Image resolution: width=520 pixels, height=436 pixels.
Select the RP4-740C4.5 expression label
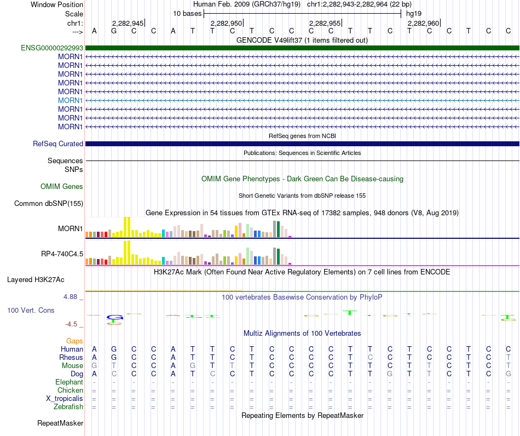point(62,254)
